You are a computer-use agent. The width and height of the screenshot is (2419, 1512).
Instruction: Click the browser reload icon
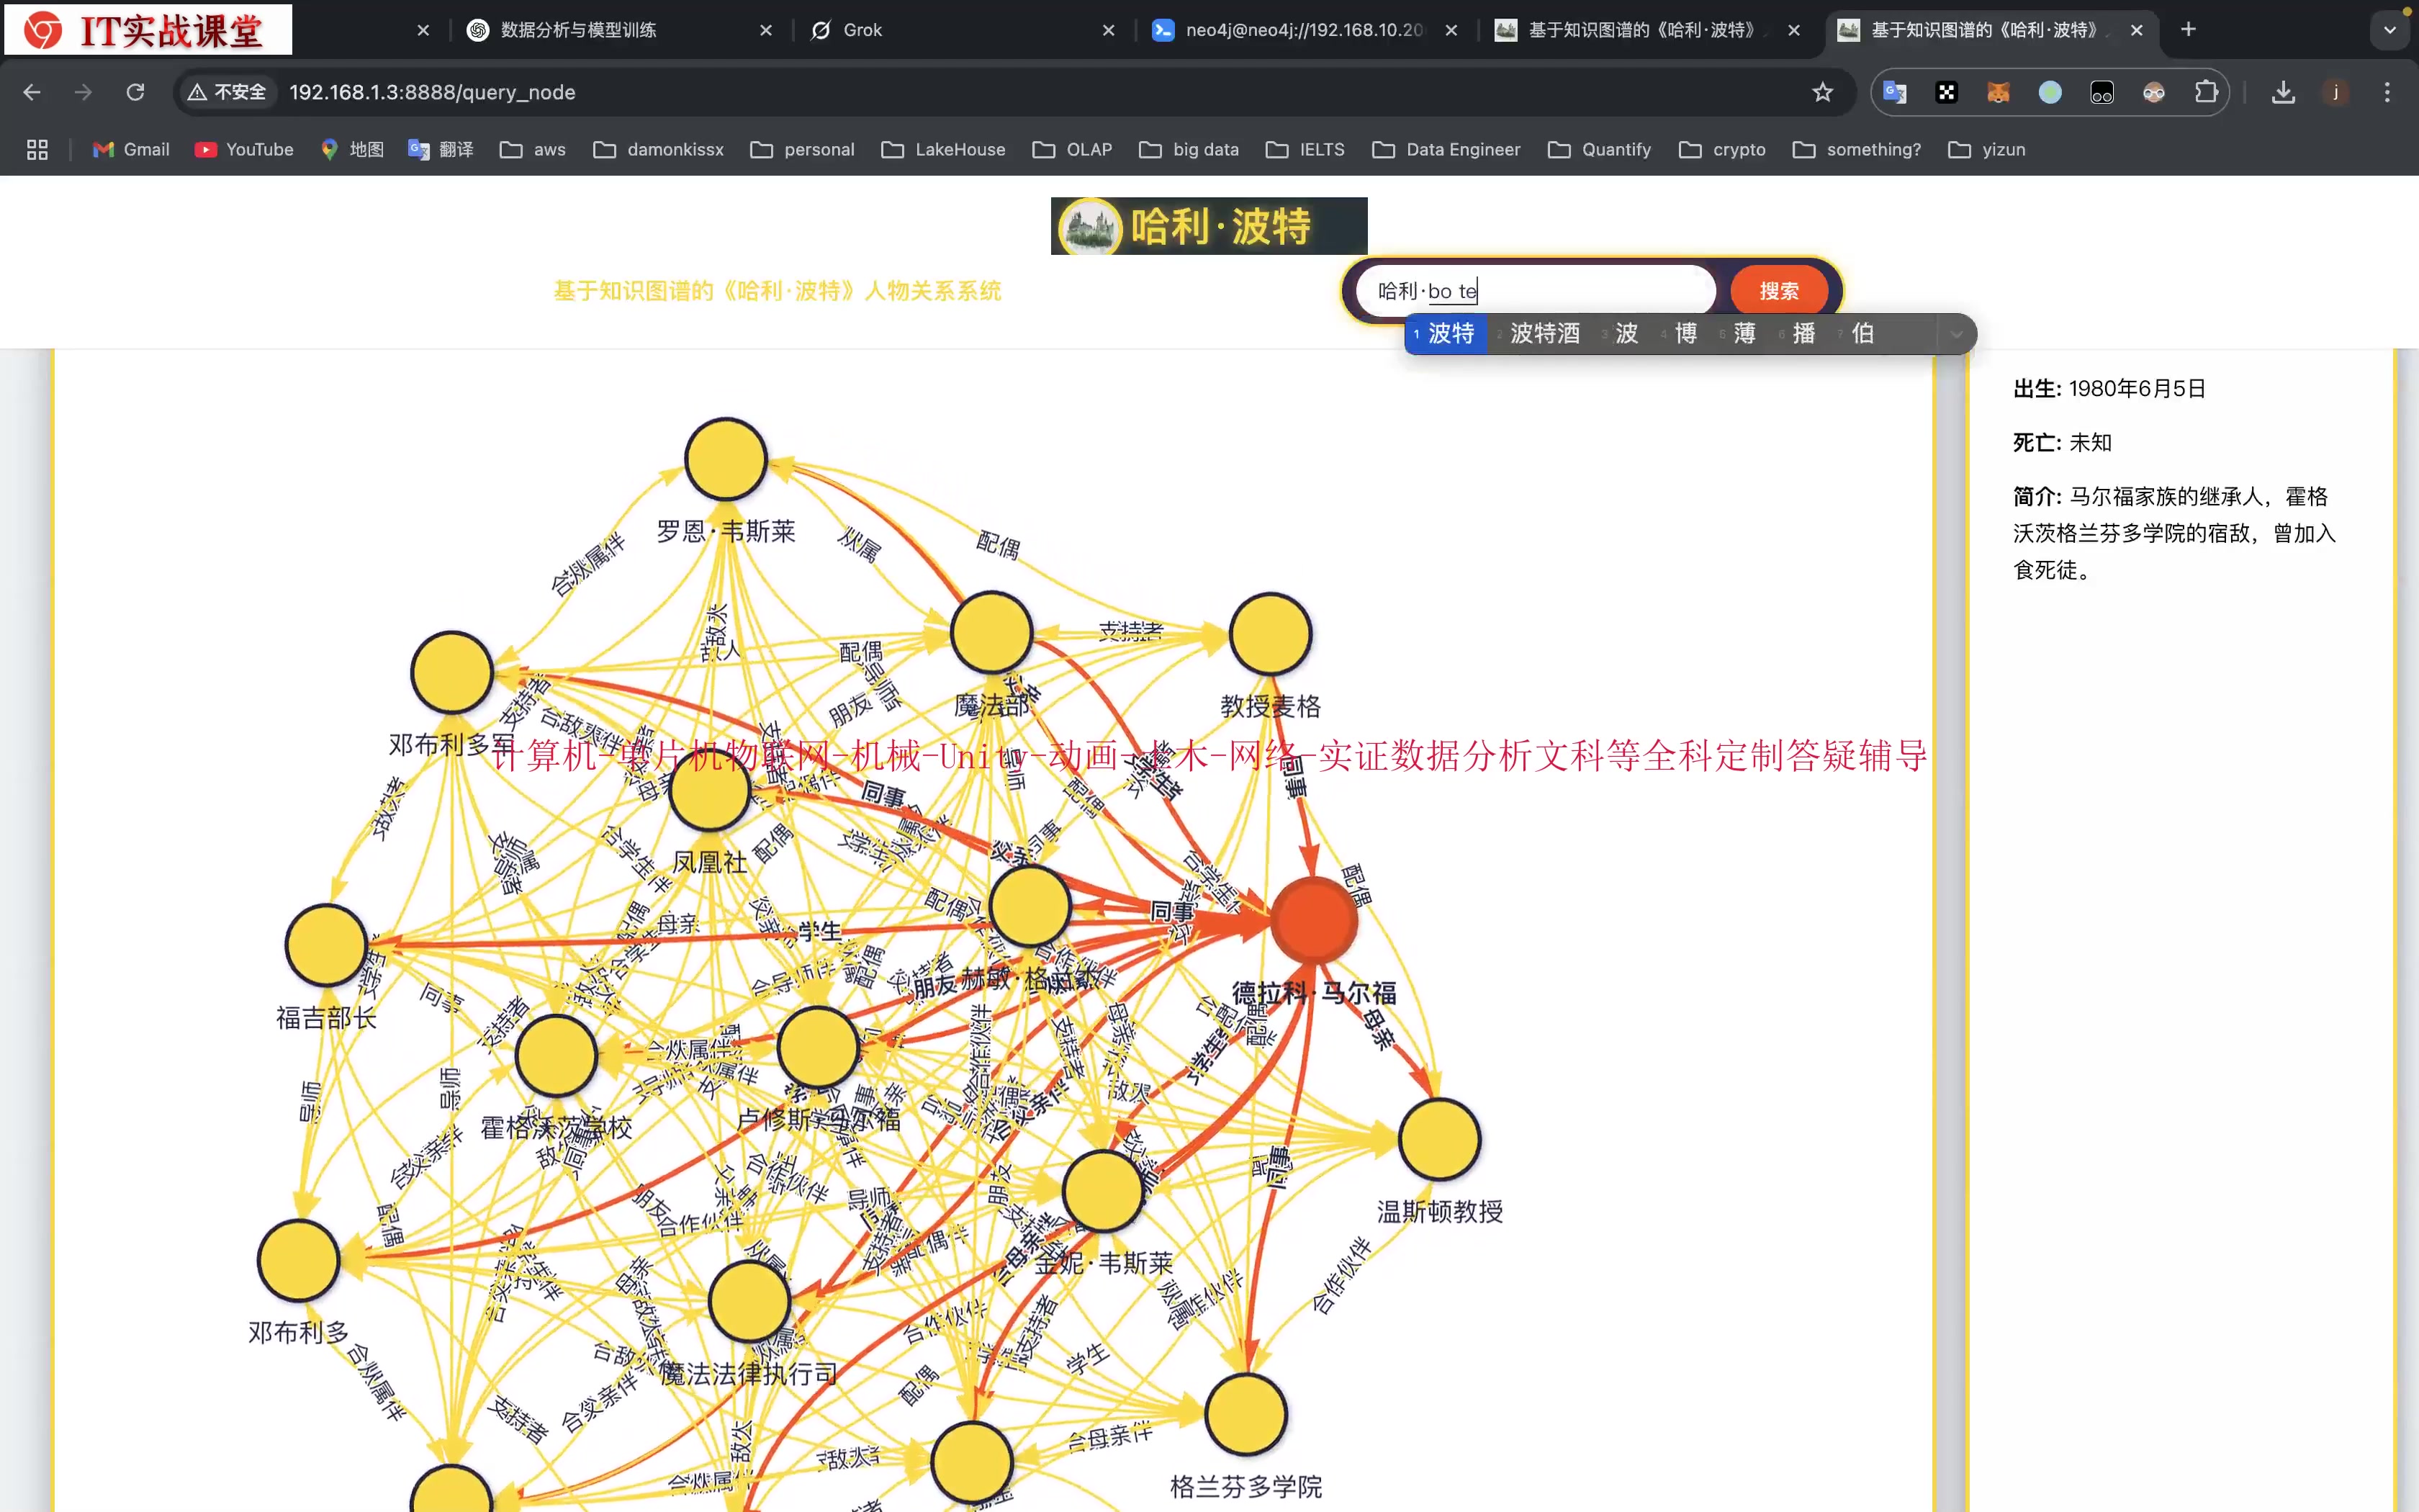(x=135, y=92)
